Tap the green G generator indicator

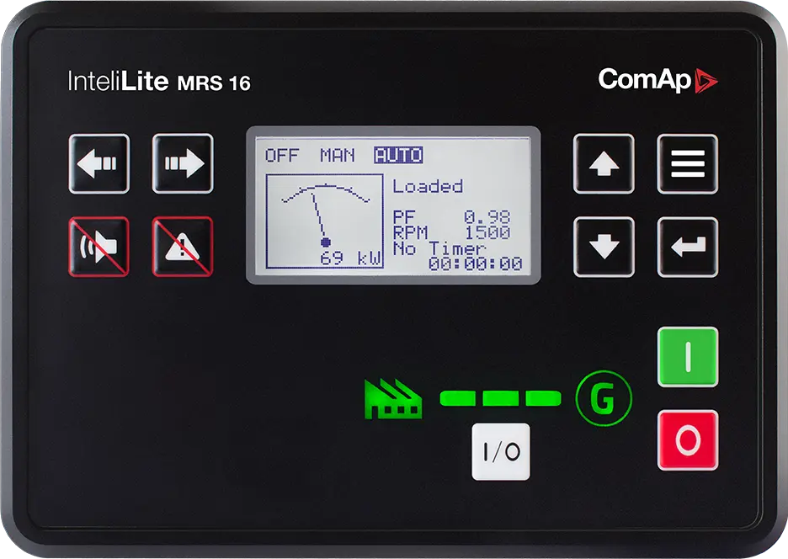pos(604,398)
